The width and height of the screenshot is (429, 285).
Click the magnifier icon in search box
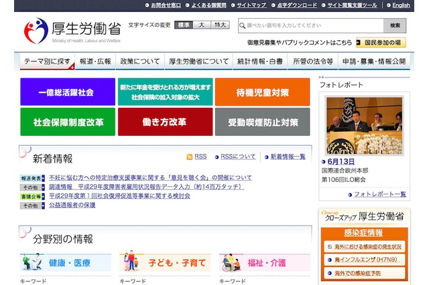(242, 25)
